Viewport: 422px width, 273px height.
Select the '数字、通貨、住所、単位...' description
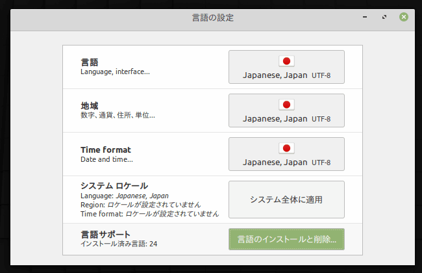[x=118, y=115]
